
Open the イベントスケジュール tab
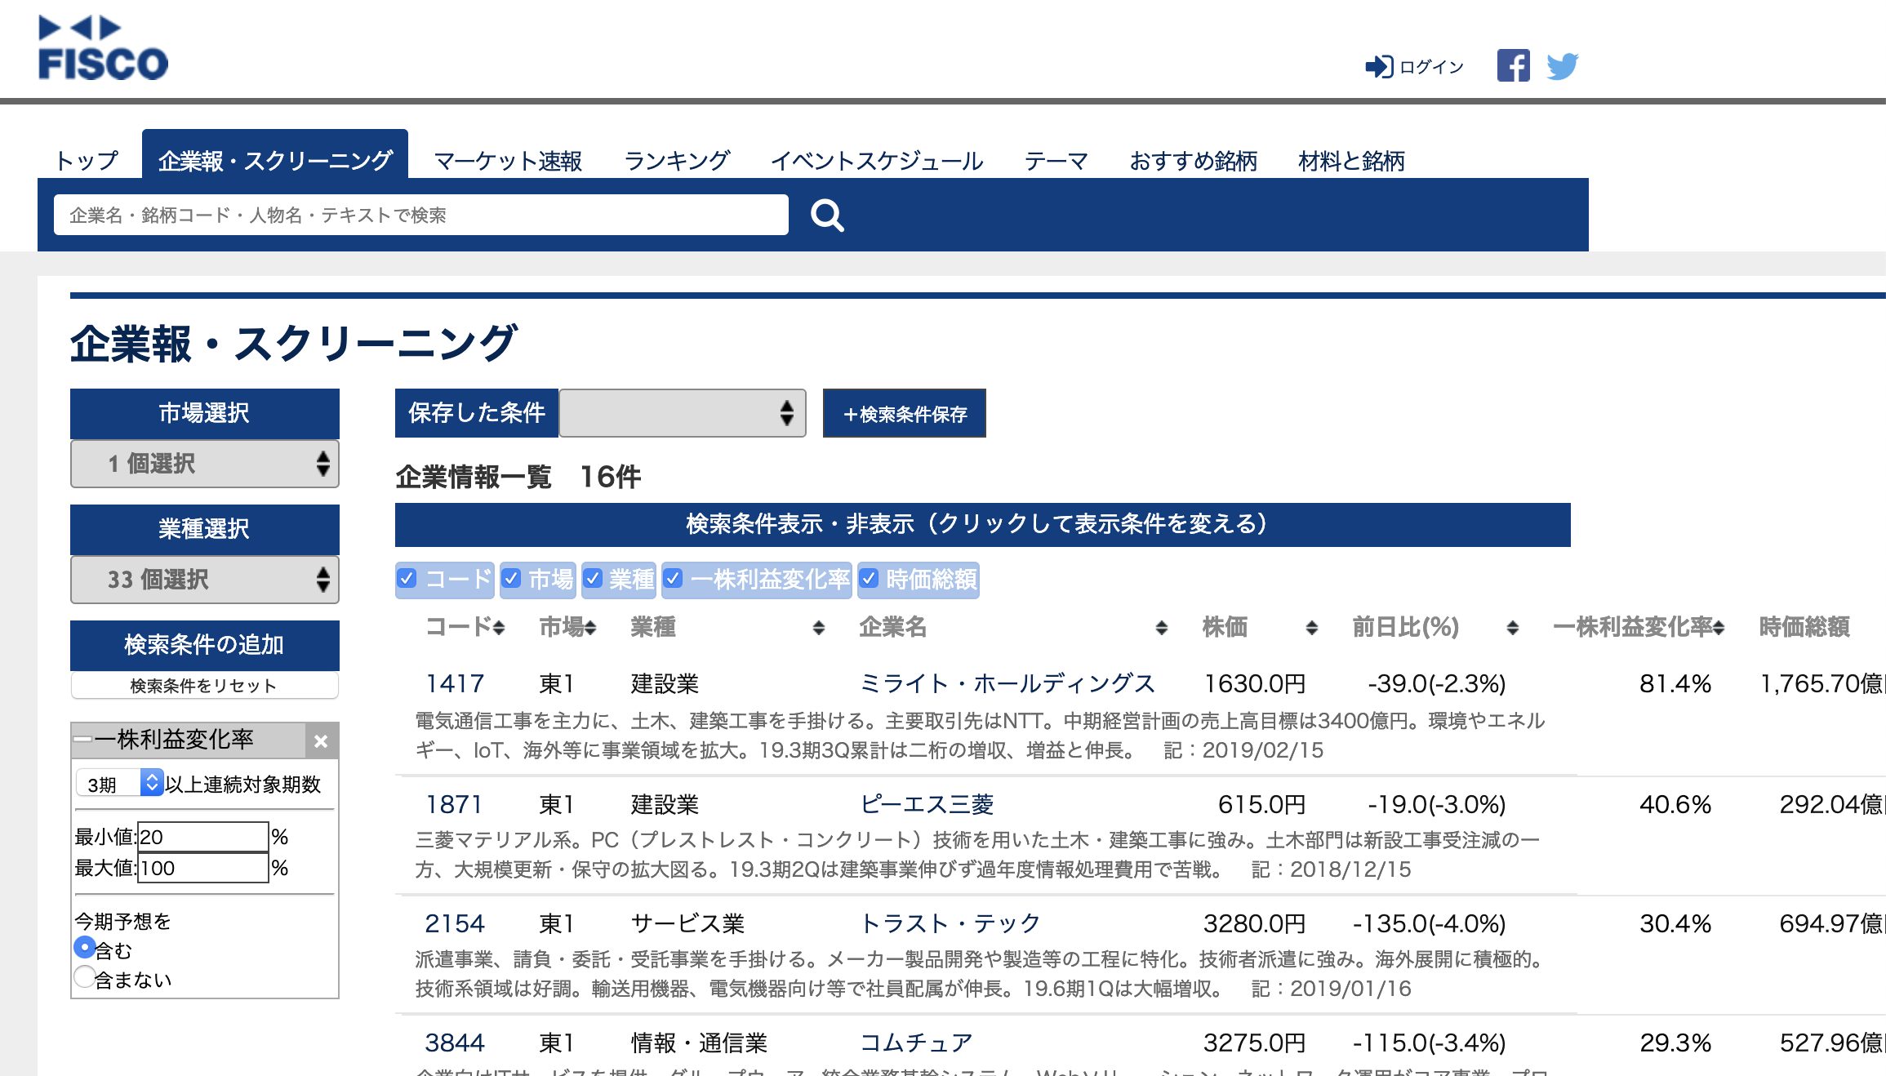coord(877,161)
